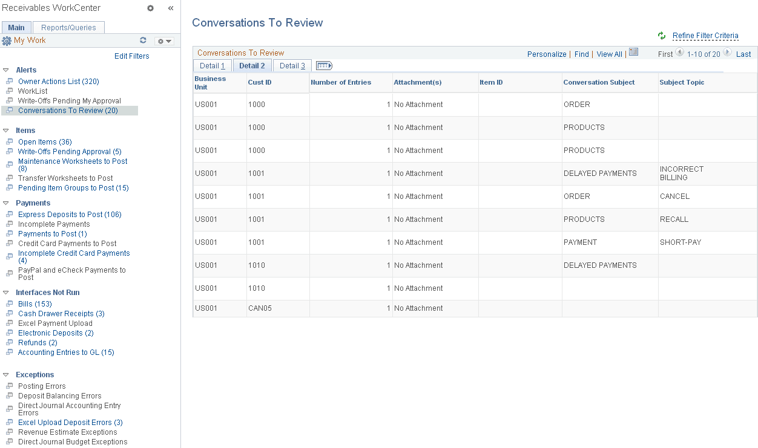Open the Detail 3 tab

292,65
